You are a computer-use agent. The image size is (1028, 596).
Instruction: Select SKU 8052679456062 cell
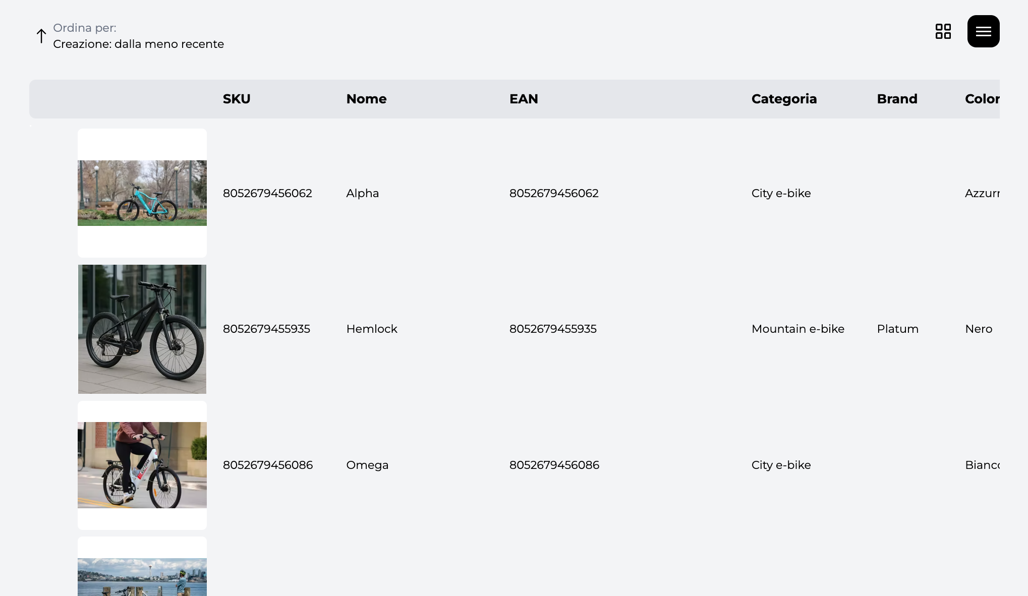click(267, 193)
